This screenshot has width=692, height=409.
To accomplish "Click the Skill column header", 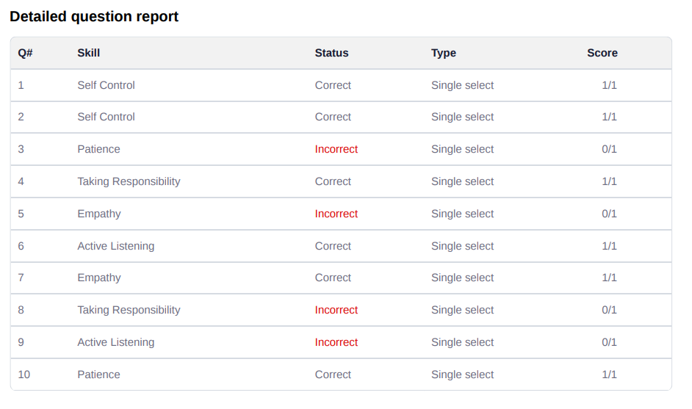I will (88, 53).
